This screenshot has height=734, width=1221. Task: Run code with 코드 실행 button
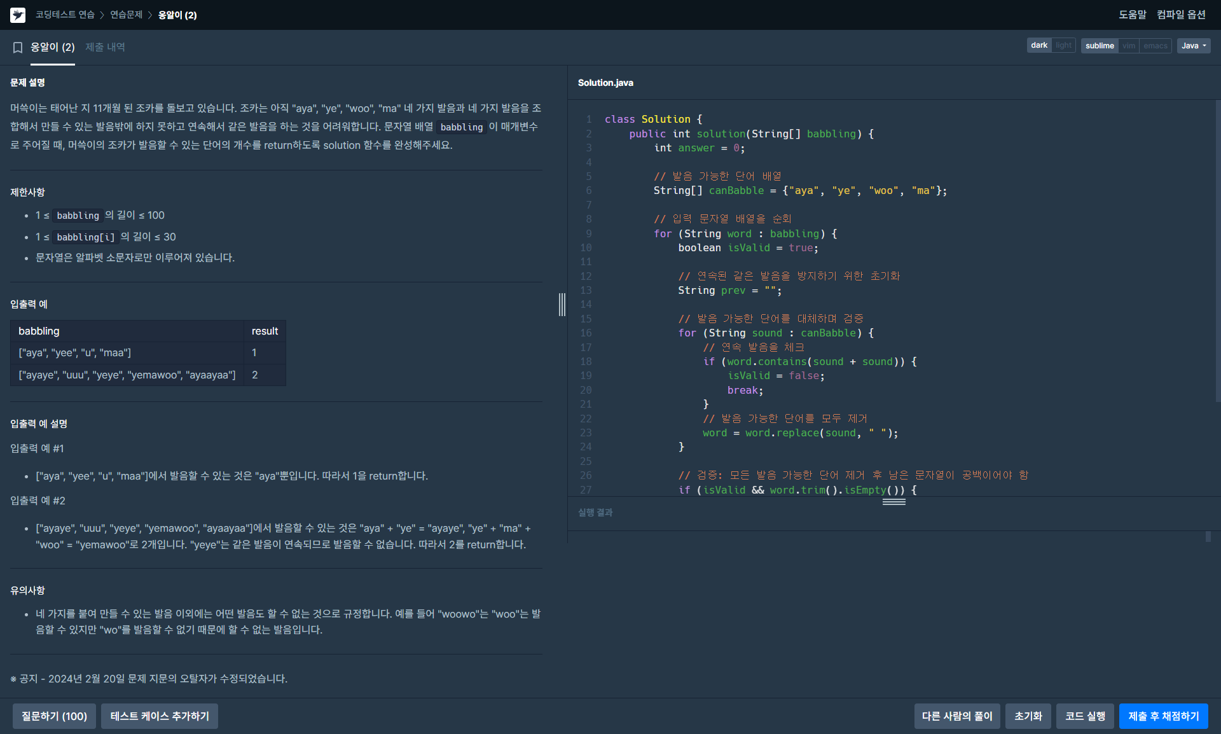click(x=1085, y=716)
